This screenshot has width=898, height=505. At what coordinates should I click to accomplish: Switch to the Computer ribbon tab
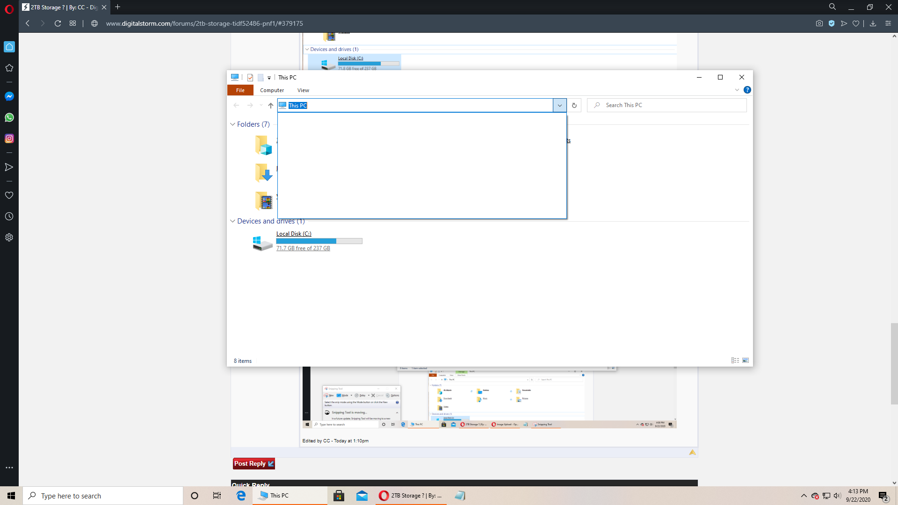click(272, 90)
